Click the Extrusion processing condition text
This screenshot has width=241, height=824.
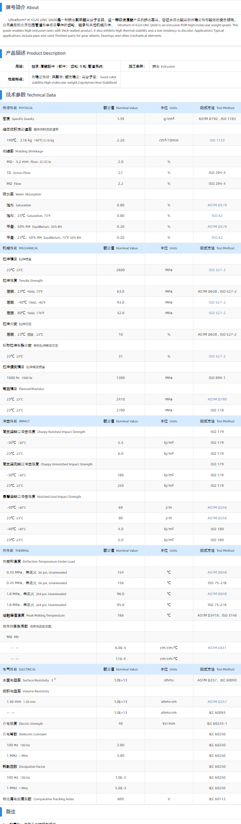(164, 66)
